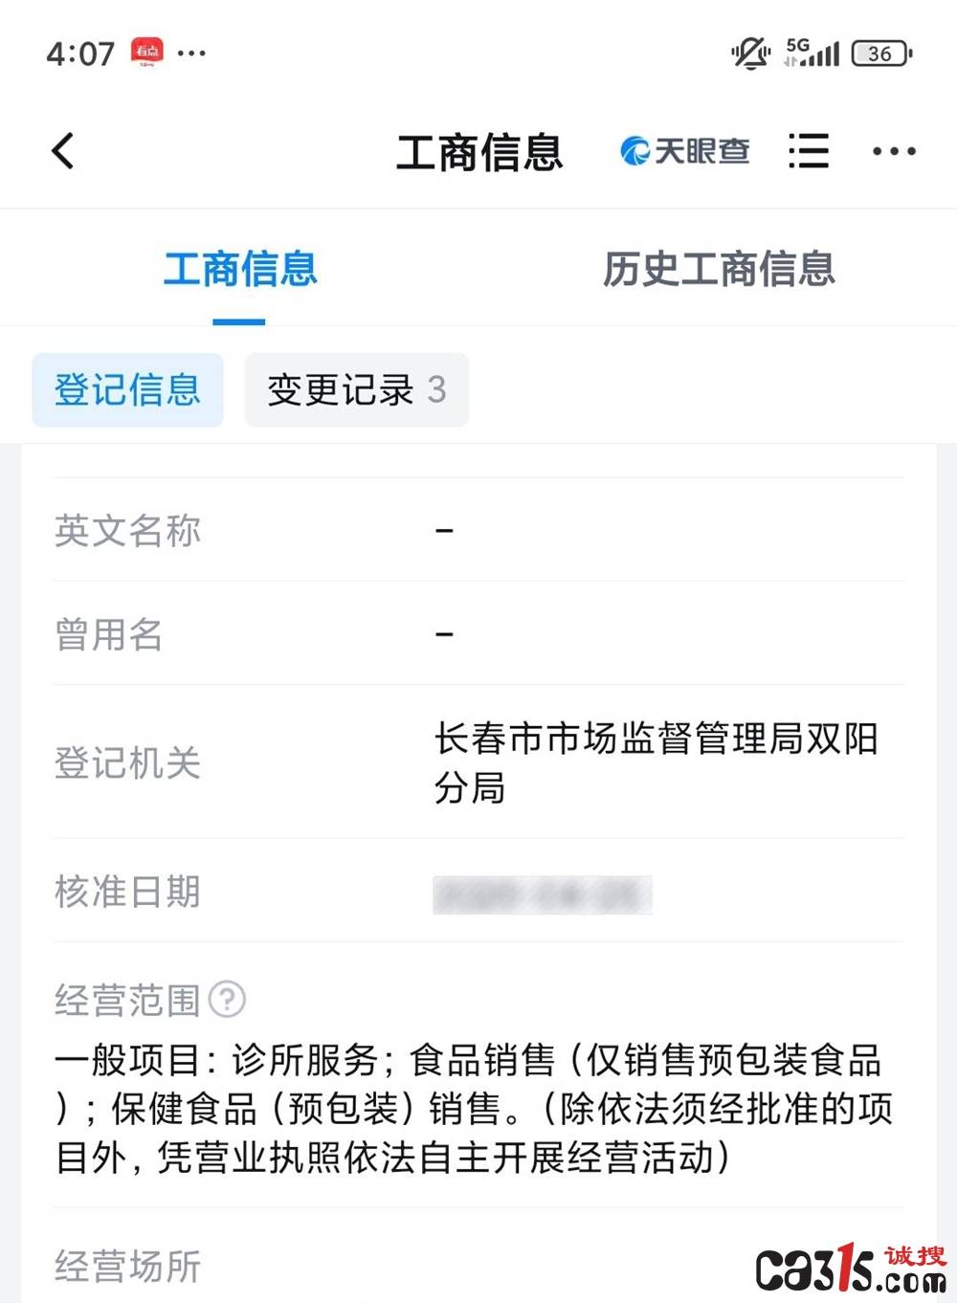The image size is (957, 1303).
Task: Open the 天眼查 app via its logo
Action: tap(685, 150)
